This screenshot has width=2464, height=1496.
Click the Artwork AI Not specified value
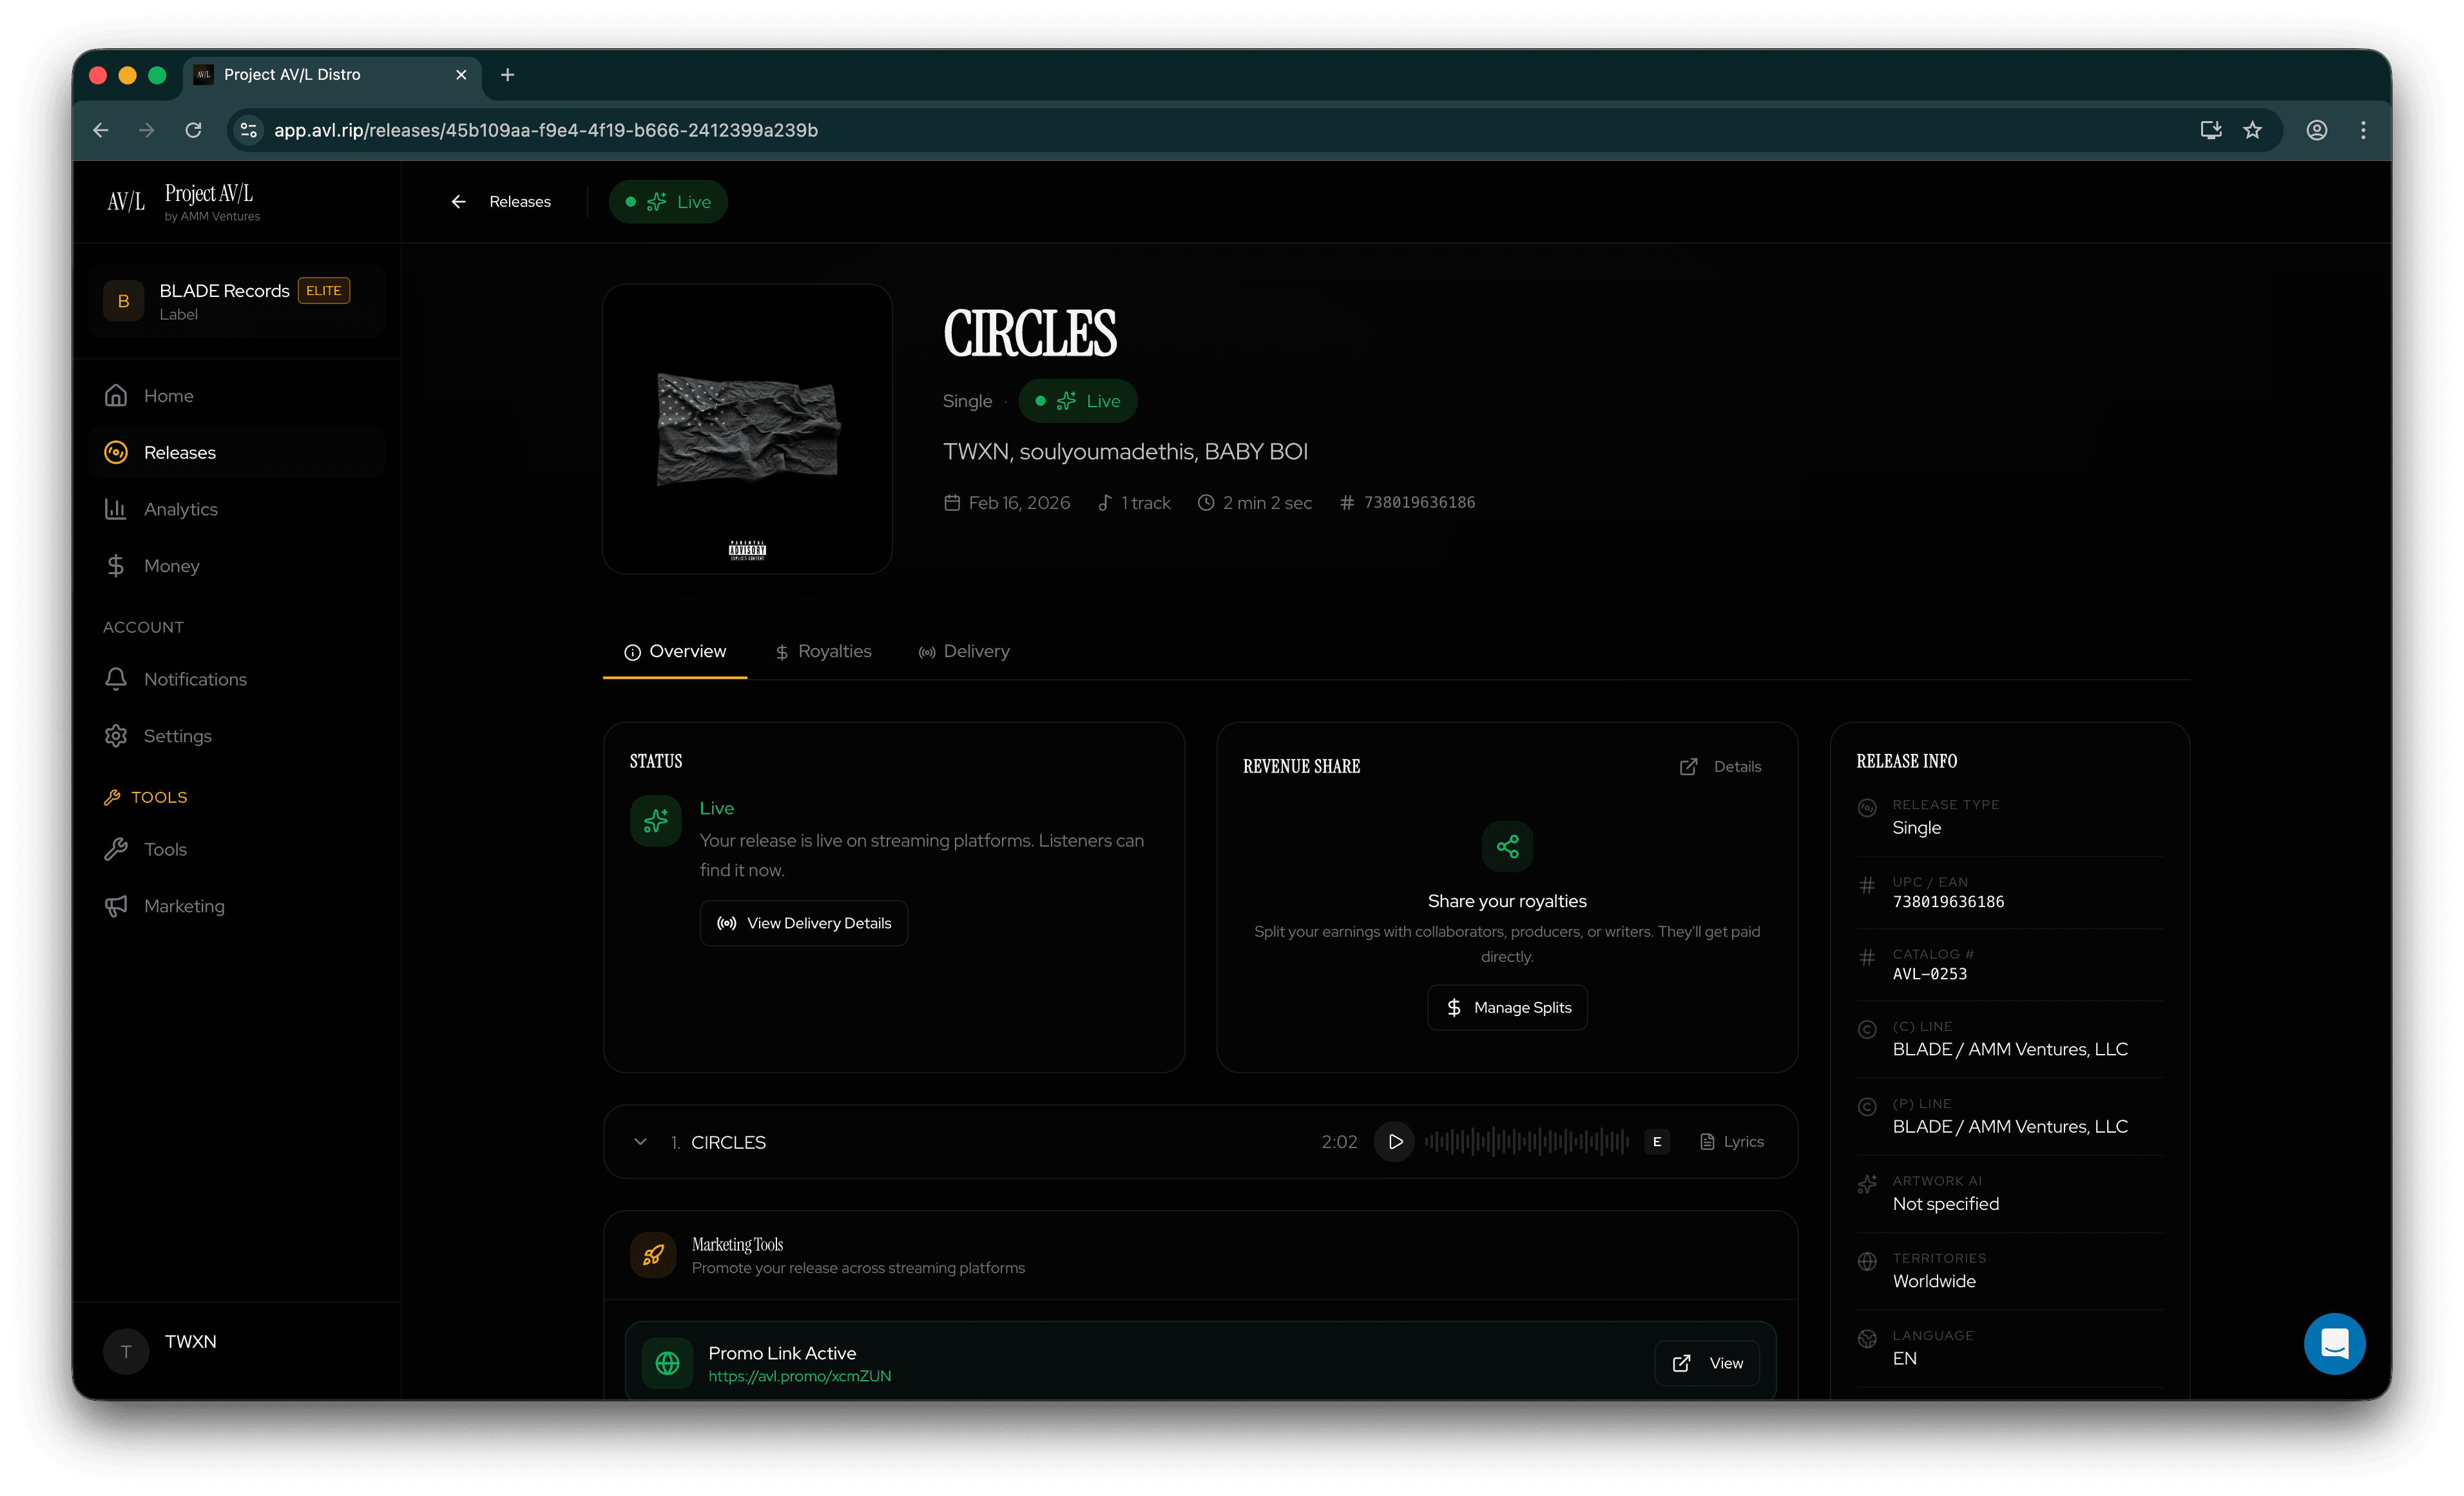pyautogui.click(x=1946, y=1204)
